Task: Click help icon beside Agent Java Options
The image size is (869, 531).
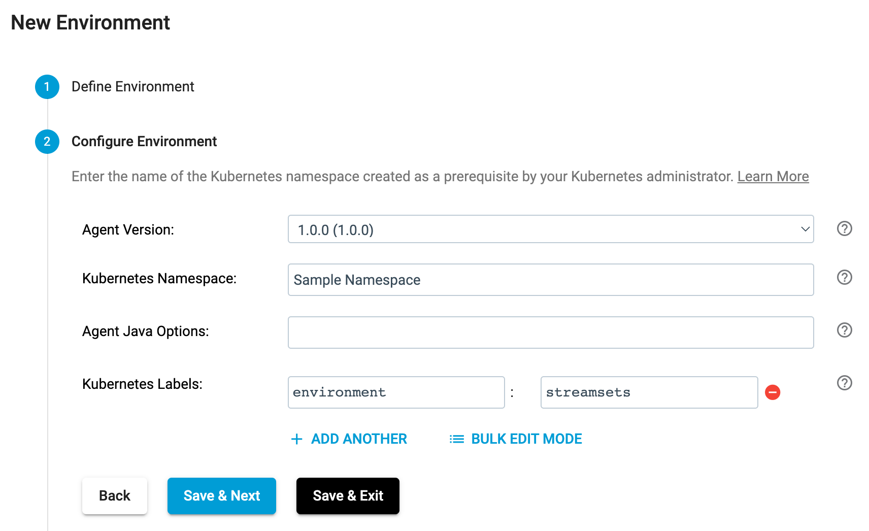Action: click(844, 330)
